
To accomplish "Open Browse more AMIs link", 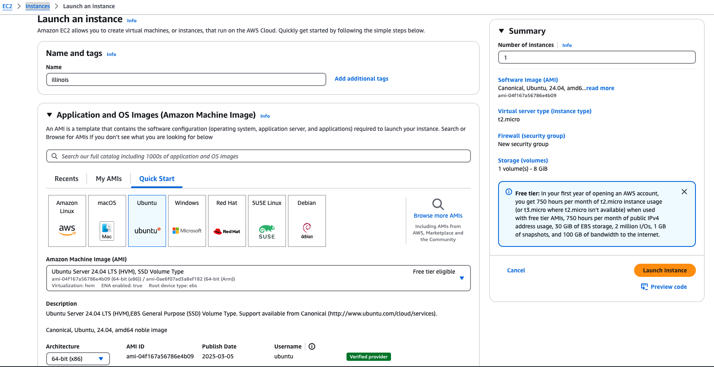I will point(438,216).
